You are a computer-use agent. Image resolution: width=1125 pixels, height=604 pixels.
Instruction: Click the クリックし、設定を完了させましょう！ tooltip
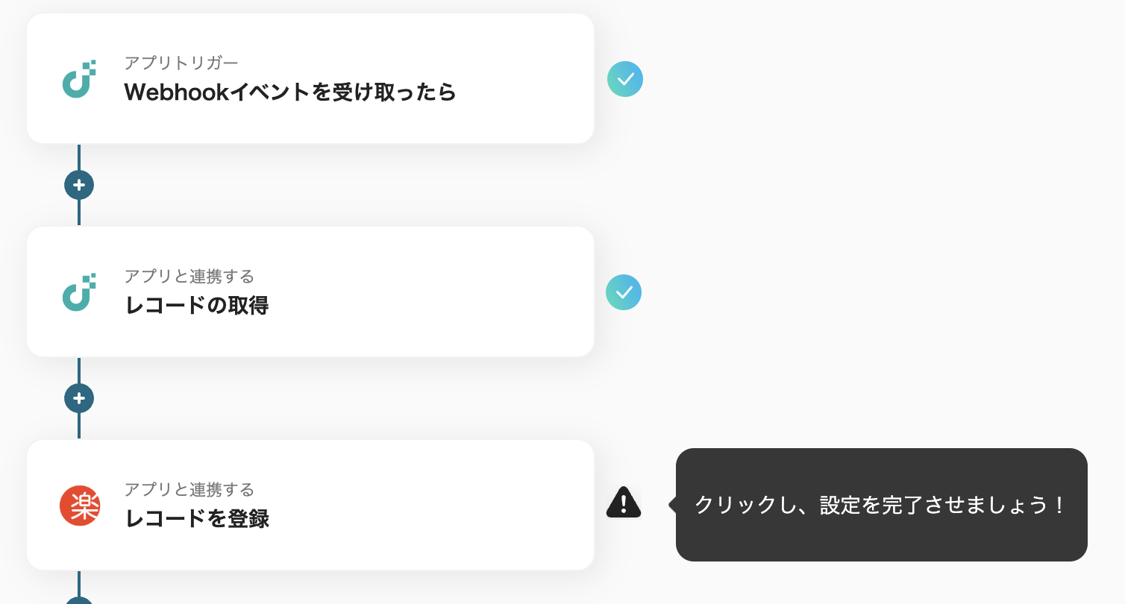click(880, 505)
